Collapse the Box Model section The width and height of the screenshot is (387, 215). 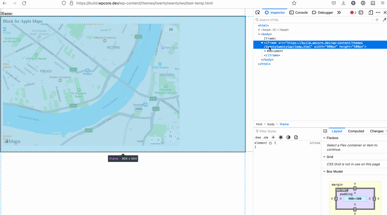pos(324,171)
